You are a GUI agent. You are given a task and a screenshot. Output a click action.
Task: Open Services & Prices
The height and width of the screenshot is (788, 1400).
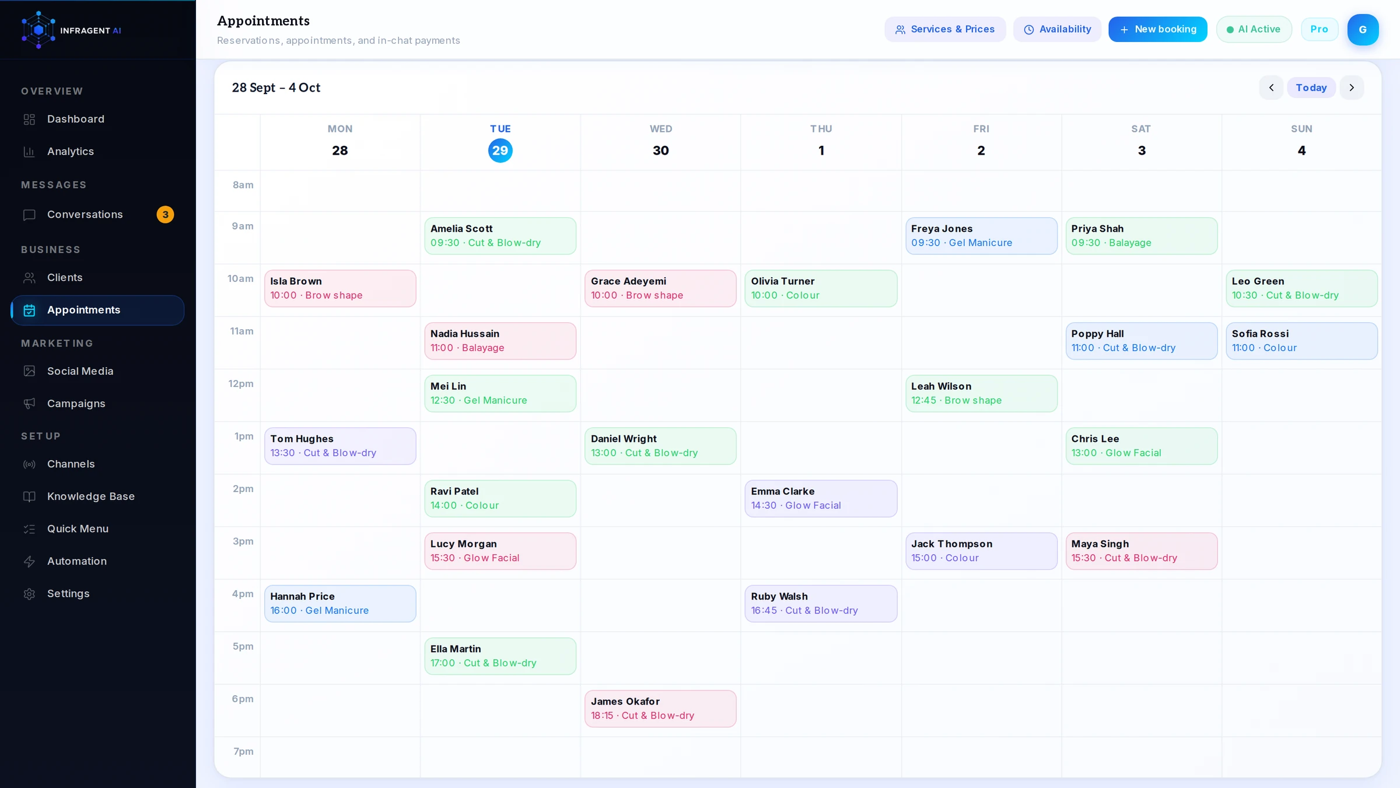point(944,29)
